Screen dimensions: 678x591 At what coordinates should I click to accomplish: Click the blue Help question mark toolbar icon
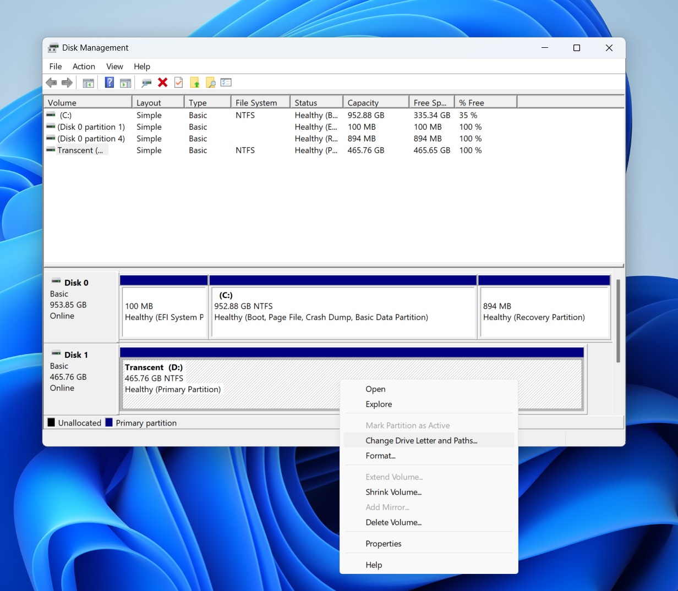pyautogui.click(x=110, y=82)
